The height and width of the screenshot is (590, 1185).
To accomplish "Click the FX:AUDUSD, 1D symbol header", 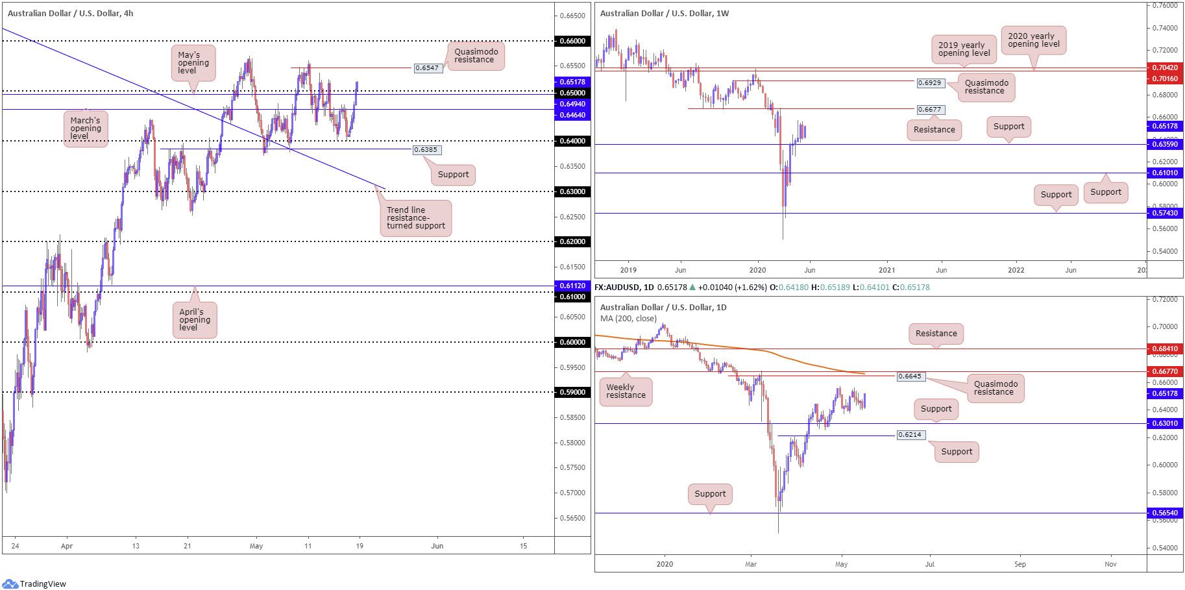I will pos(624,287).
